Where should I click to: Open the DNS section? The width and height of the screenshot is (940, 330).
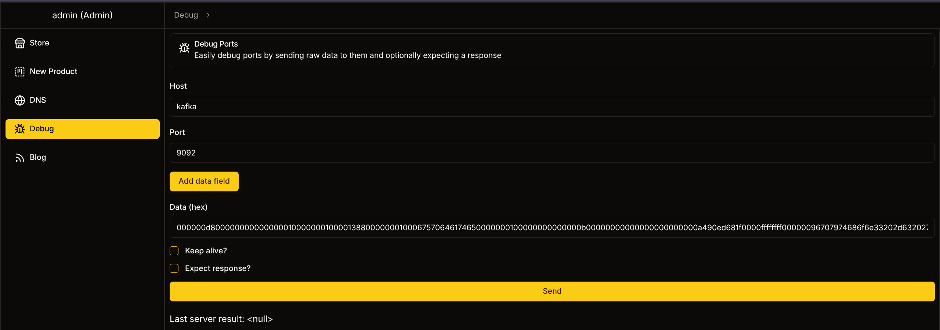pyautogui.click(x=38, y=100)
